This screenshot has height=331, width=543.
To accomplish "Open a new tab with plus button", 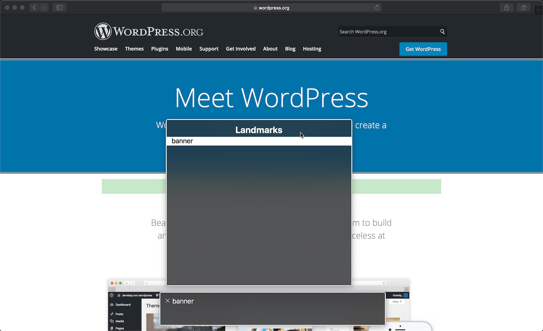I will point(538,10).
